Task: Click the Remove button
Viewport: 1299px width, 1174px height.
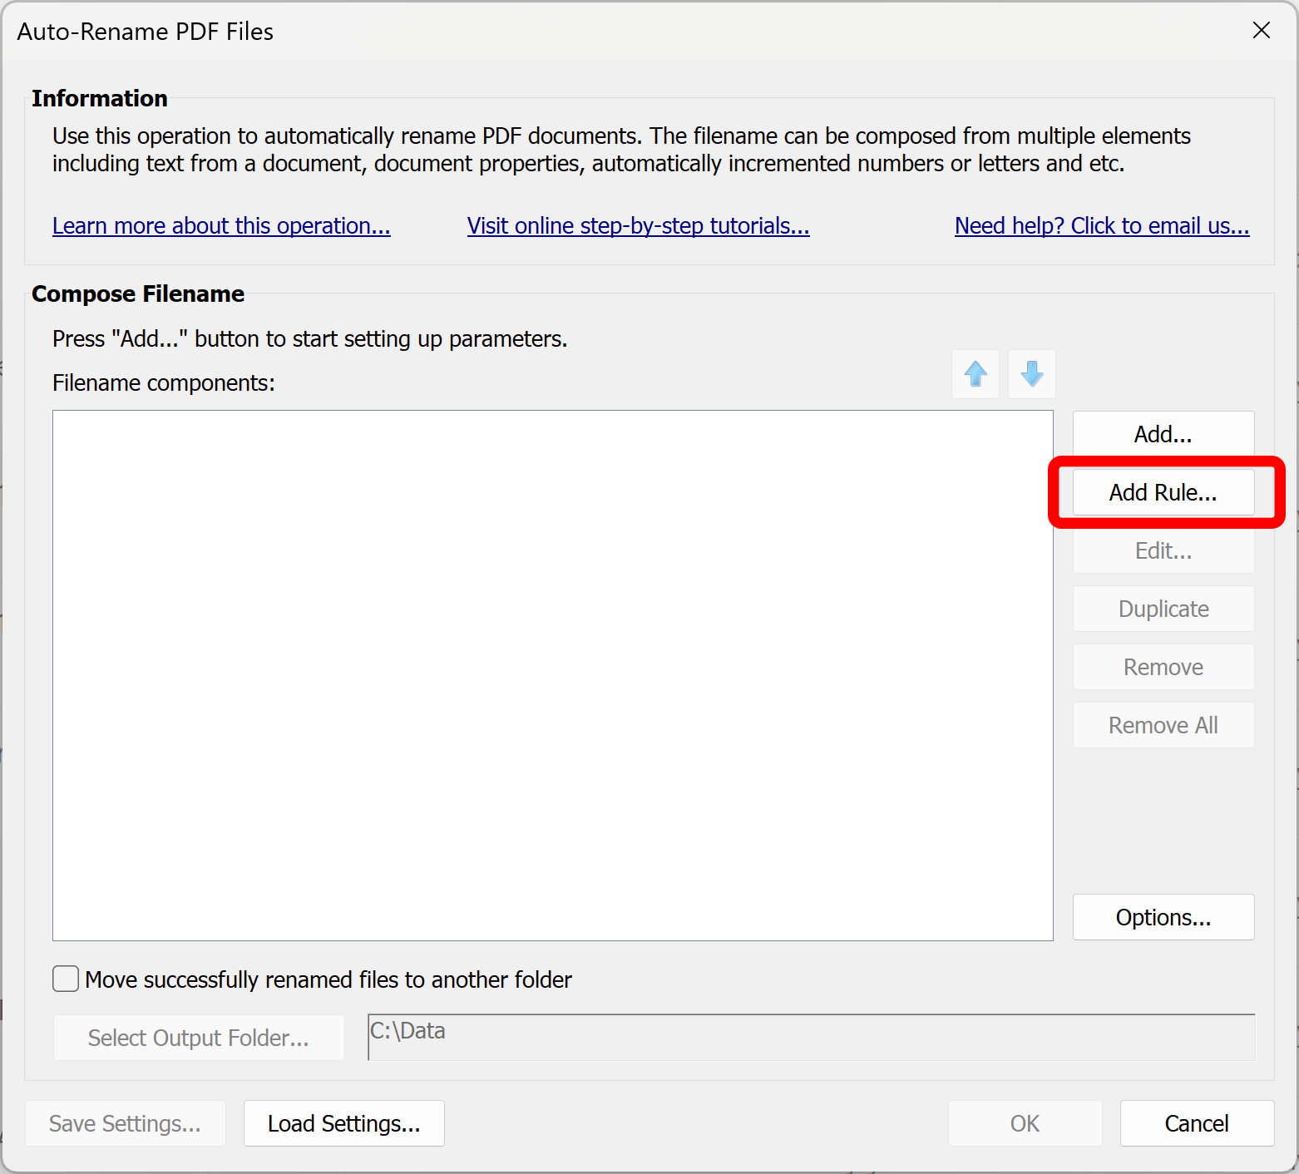Action: click(1163, 667)
